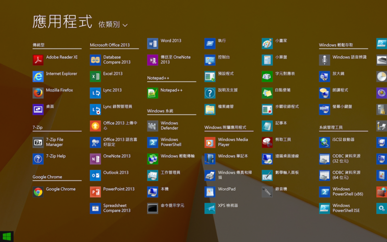387x242 pixels.
Task: Open 小畫家 Paint icon
Action: point(267,44)
